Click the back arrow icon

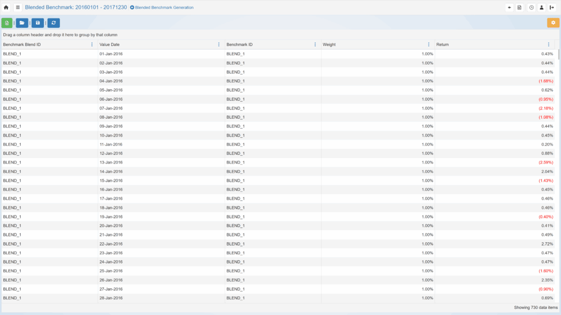510,8
